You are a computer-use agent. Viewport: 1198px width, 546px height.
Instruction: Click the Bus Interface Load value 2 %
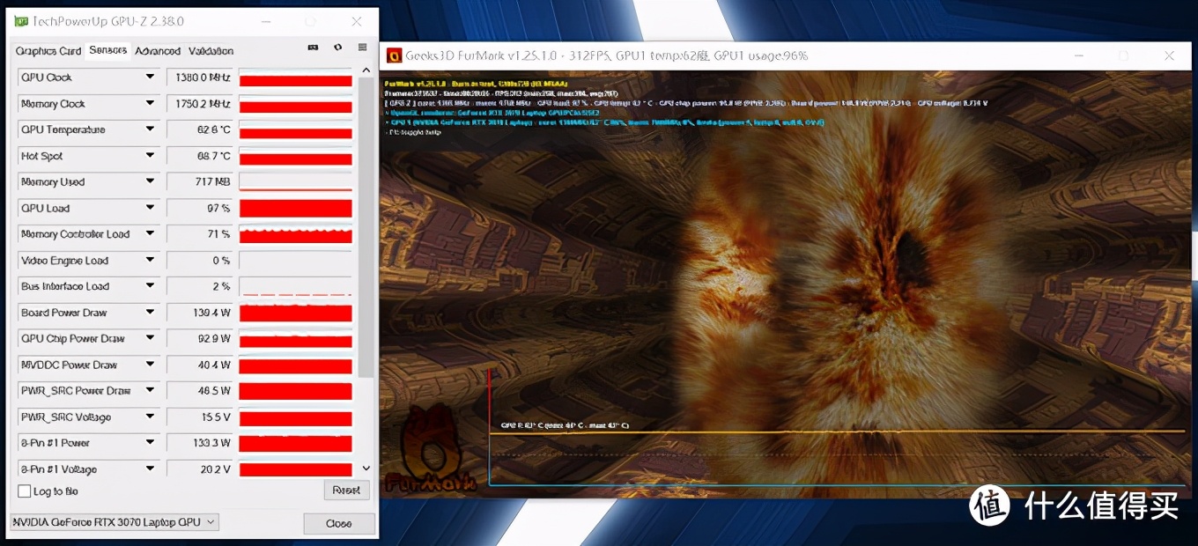pos(200,286)
